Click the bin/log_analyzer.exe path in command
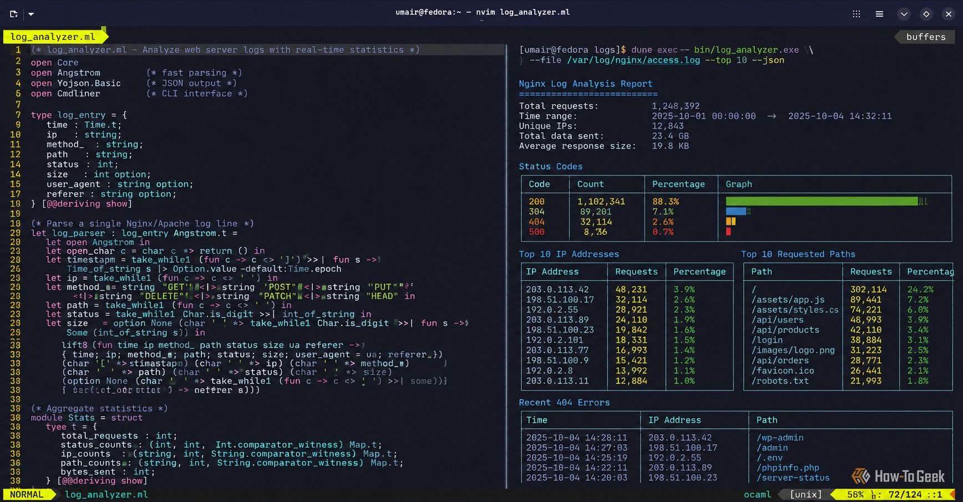 (746, 50)
